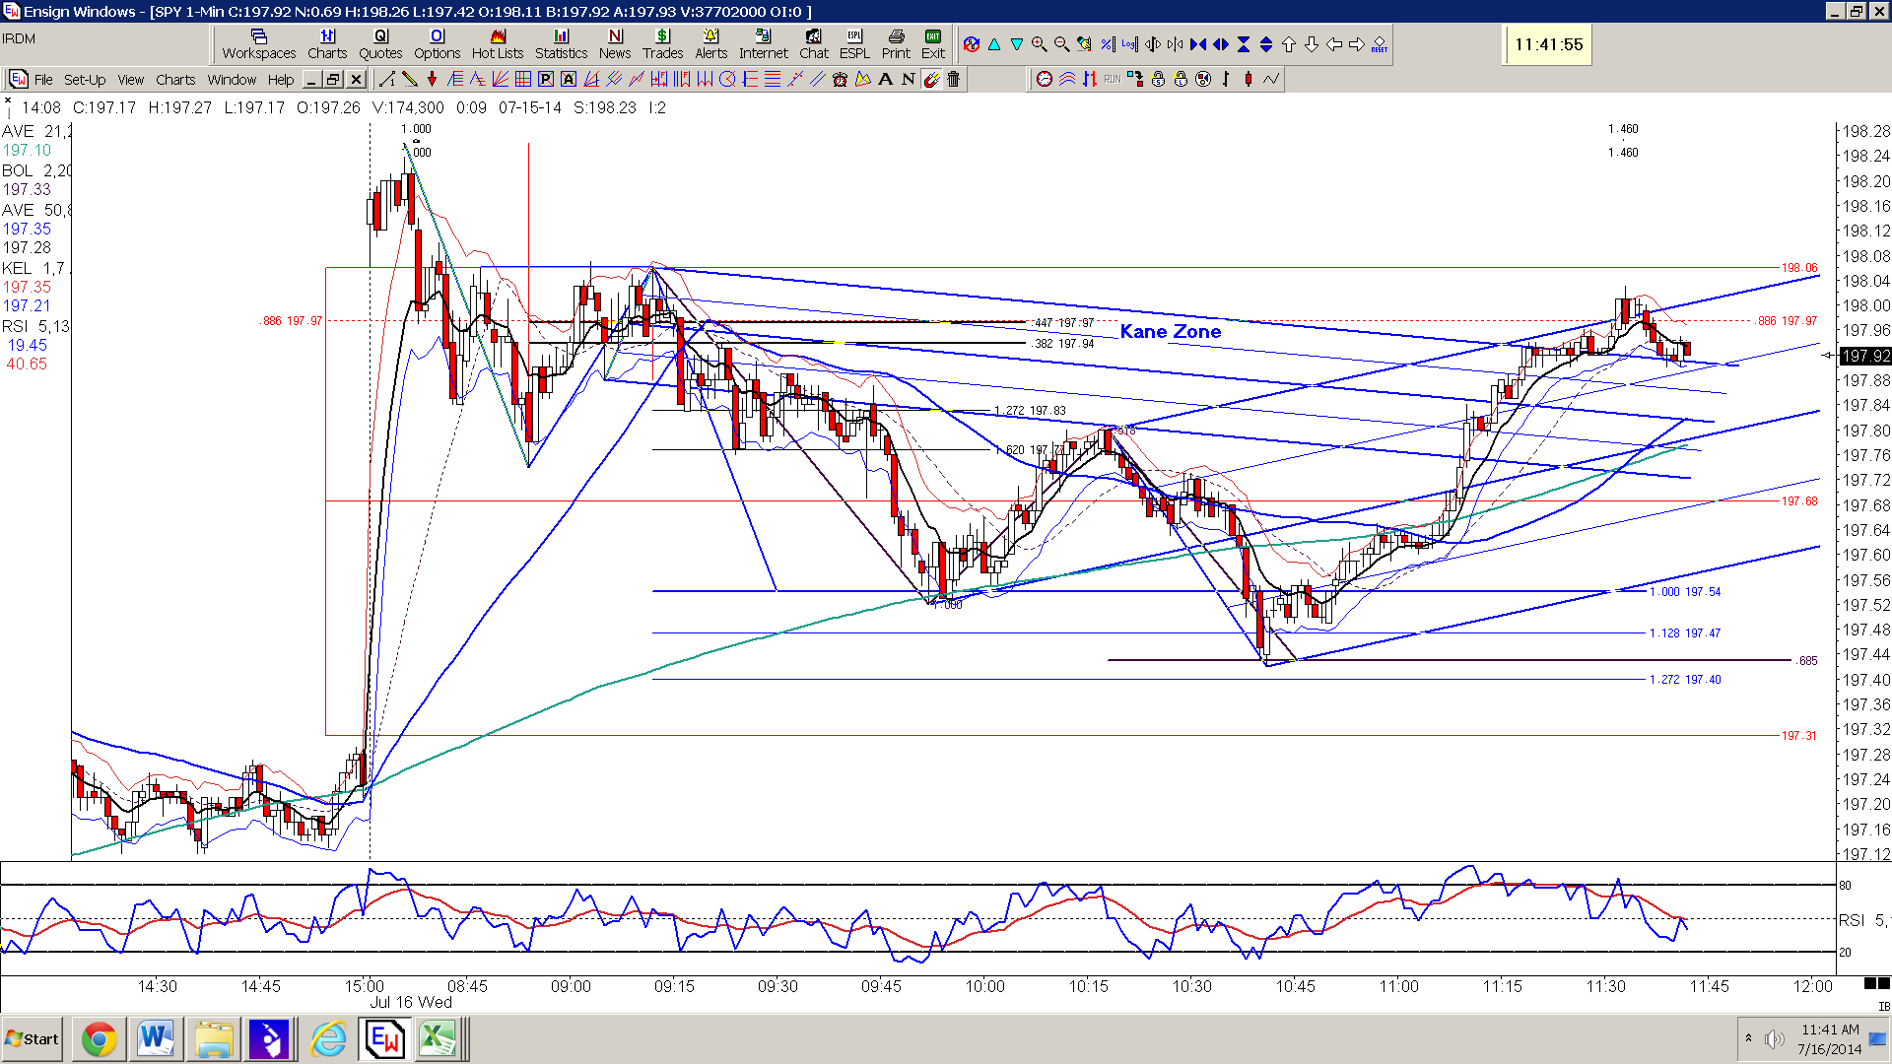The height and width of the screenshot is (1064, 1892).
Task: Open the Window menu
Action: [232, 80]
